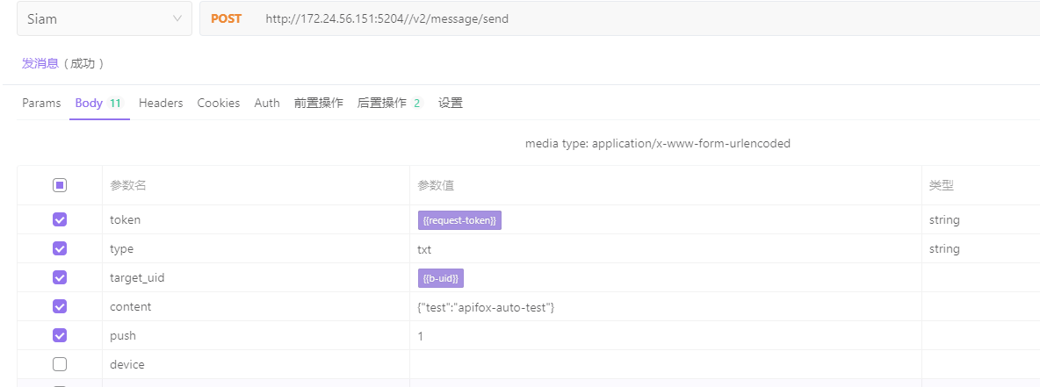The height and width of the screenshot is (387, 1040).
Task: Enable the device parameter checkbox
Action: (x=60, y=364)
